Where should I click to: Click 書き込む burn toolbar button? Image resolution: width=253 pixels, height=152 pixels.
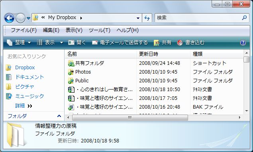pyautogui.click(x=191, y=43)
